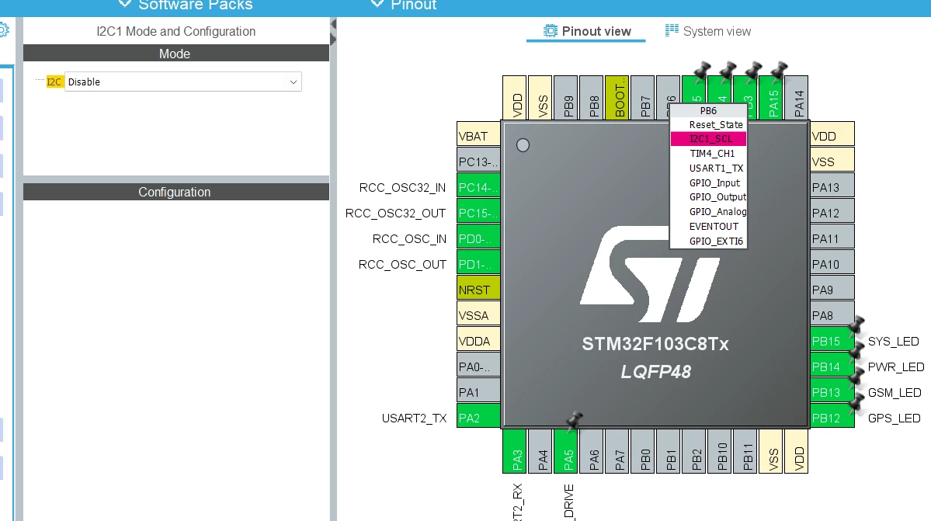Click the Pinout view chip icon
This screenshot has height=521, width=931.
(x=551, y=31)
